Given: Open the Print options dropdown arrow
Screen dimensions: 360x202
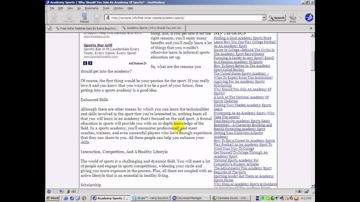Looking at the screenshot, I should pyautogui.click(x=300, y=18).
